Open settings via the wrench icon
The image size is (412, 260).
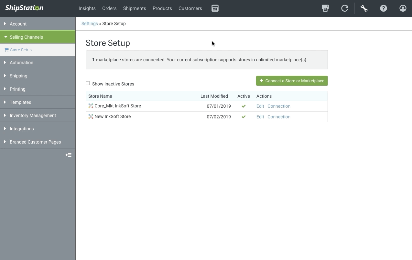click(364, 8)
